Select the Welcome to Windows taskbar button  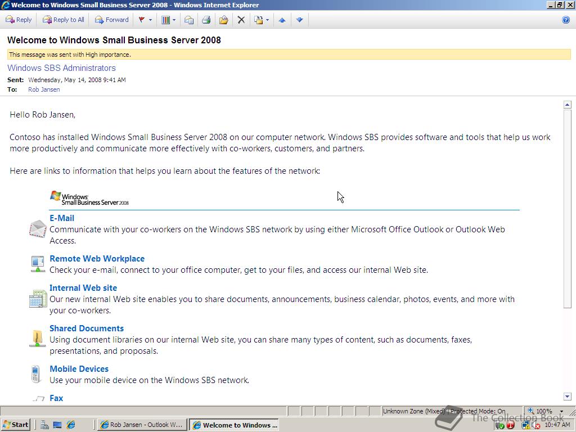click(234, 425)
